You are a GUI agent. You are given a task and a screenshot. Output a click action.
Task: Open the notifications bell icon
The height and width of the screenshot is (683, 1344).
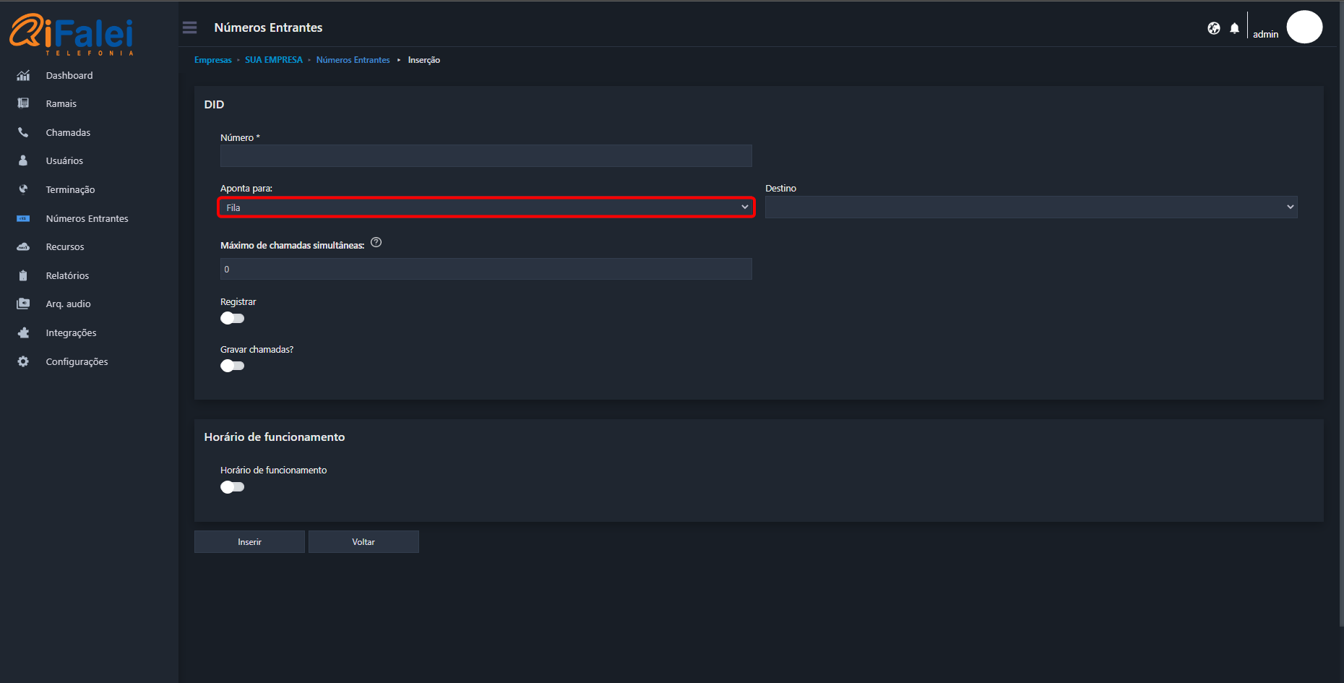pos(1234,28)
